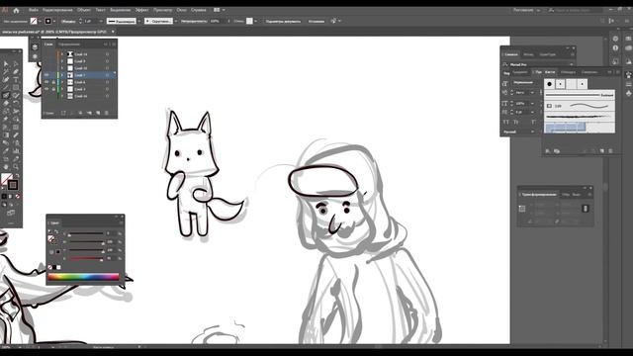Create a new layer in Layers panel
Screen dimensions: 633x356
point(98,113)
